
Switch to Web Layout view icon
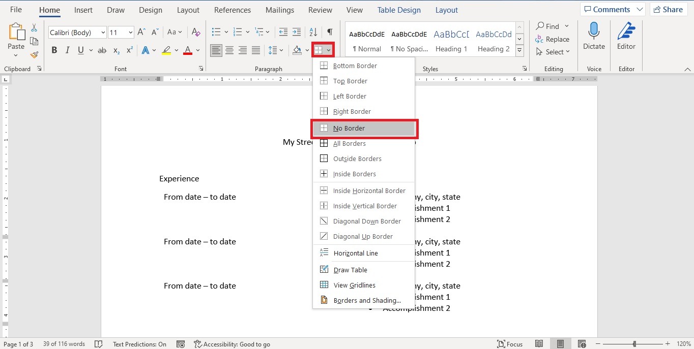point(582,344)
